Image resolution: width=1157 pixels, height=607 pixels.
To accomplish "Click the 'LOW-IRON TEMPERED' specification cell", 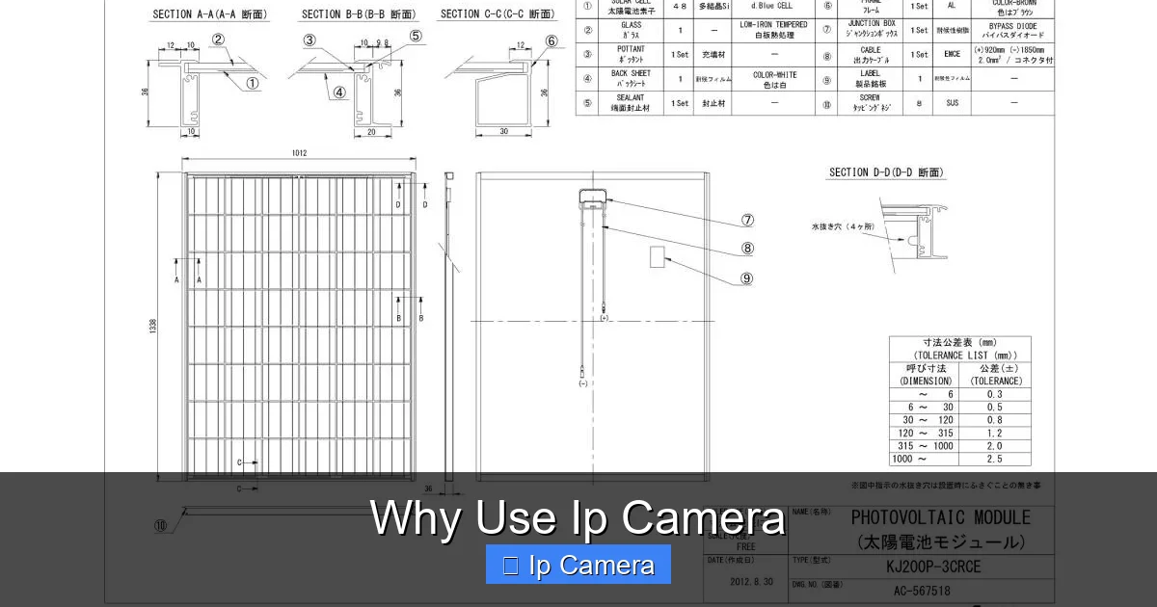I will (773, 30).
